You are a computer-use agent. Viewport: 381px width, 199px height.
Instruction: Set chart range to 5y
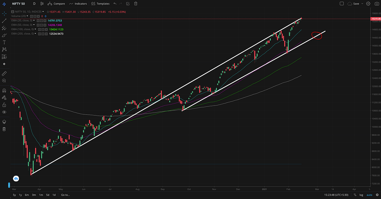pos(14,195)
